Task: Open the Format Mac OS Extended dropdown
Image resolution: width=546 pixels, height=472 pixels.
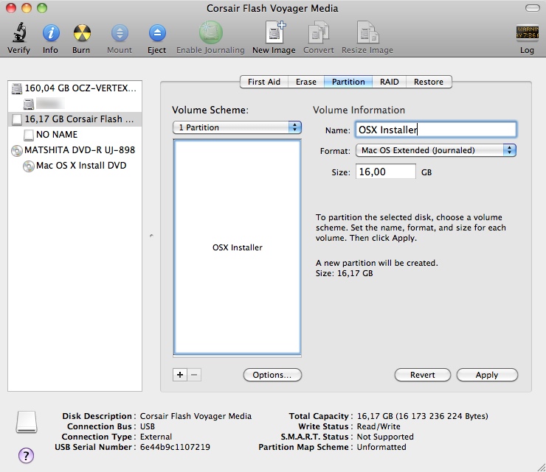Action: [x=436, y=150]
